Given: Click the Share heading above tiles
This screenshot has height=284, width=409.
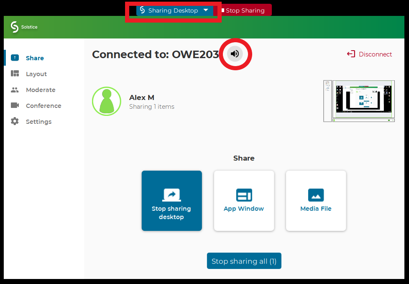Looking at the screenshot, I should [244, 158].
